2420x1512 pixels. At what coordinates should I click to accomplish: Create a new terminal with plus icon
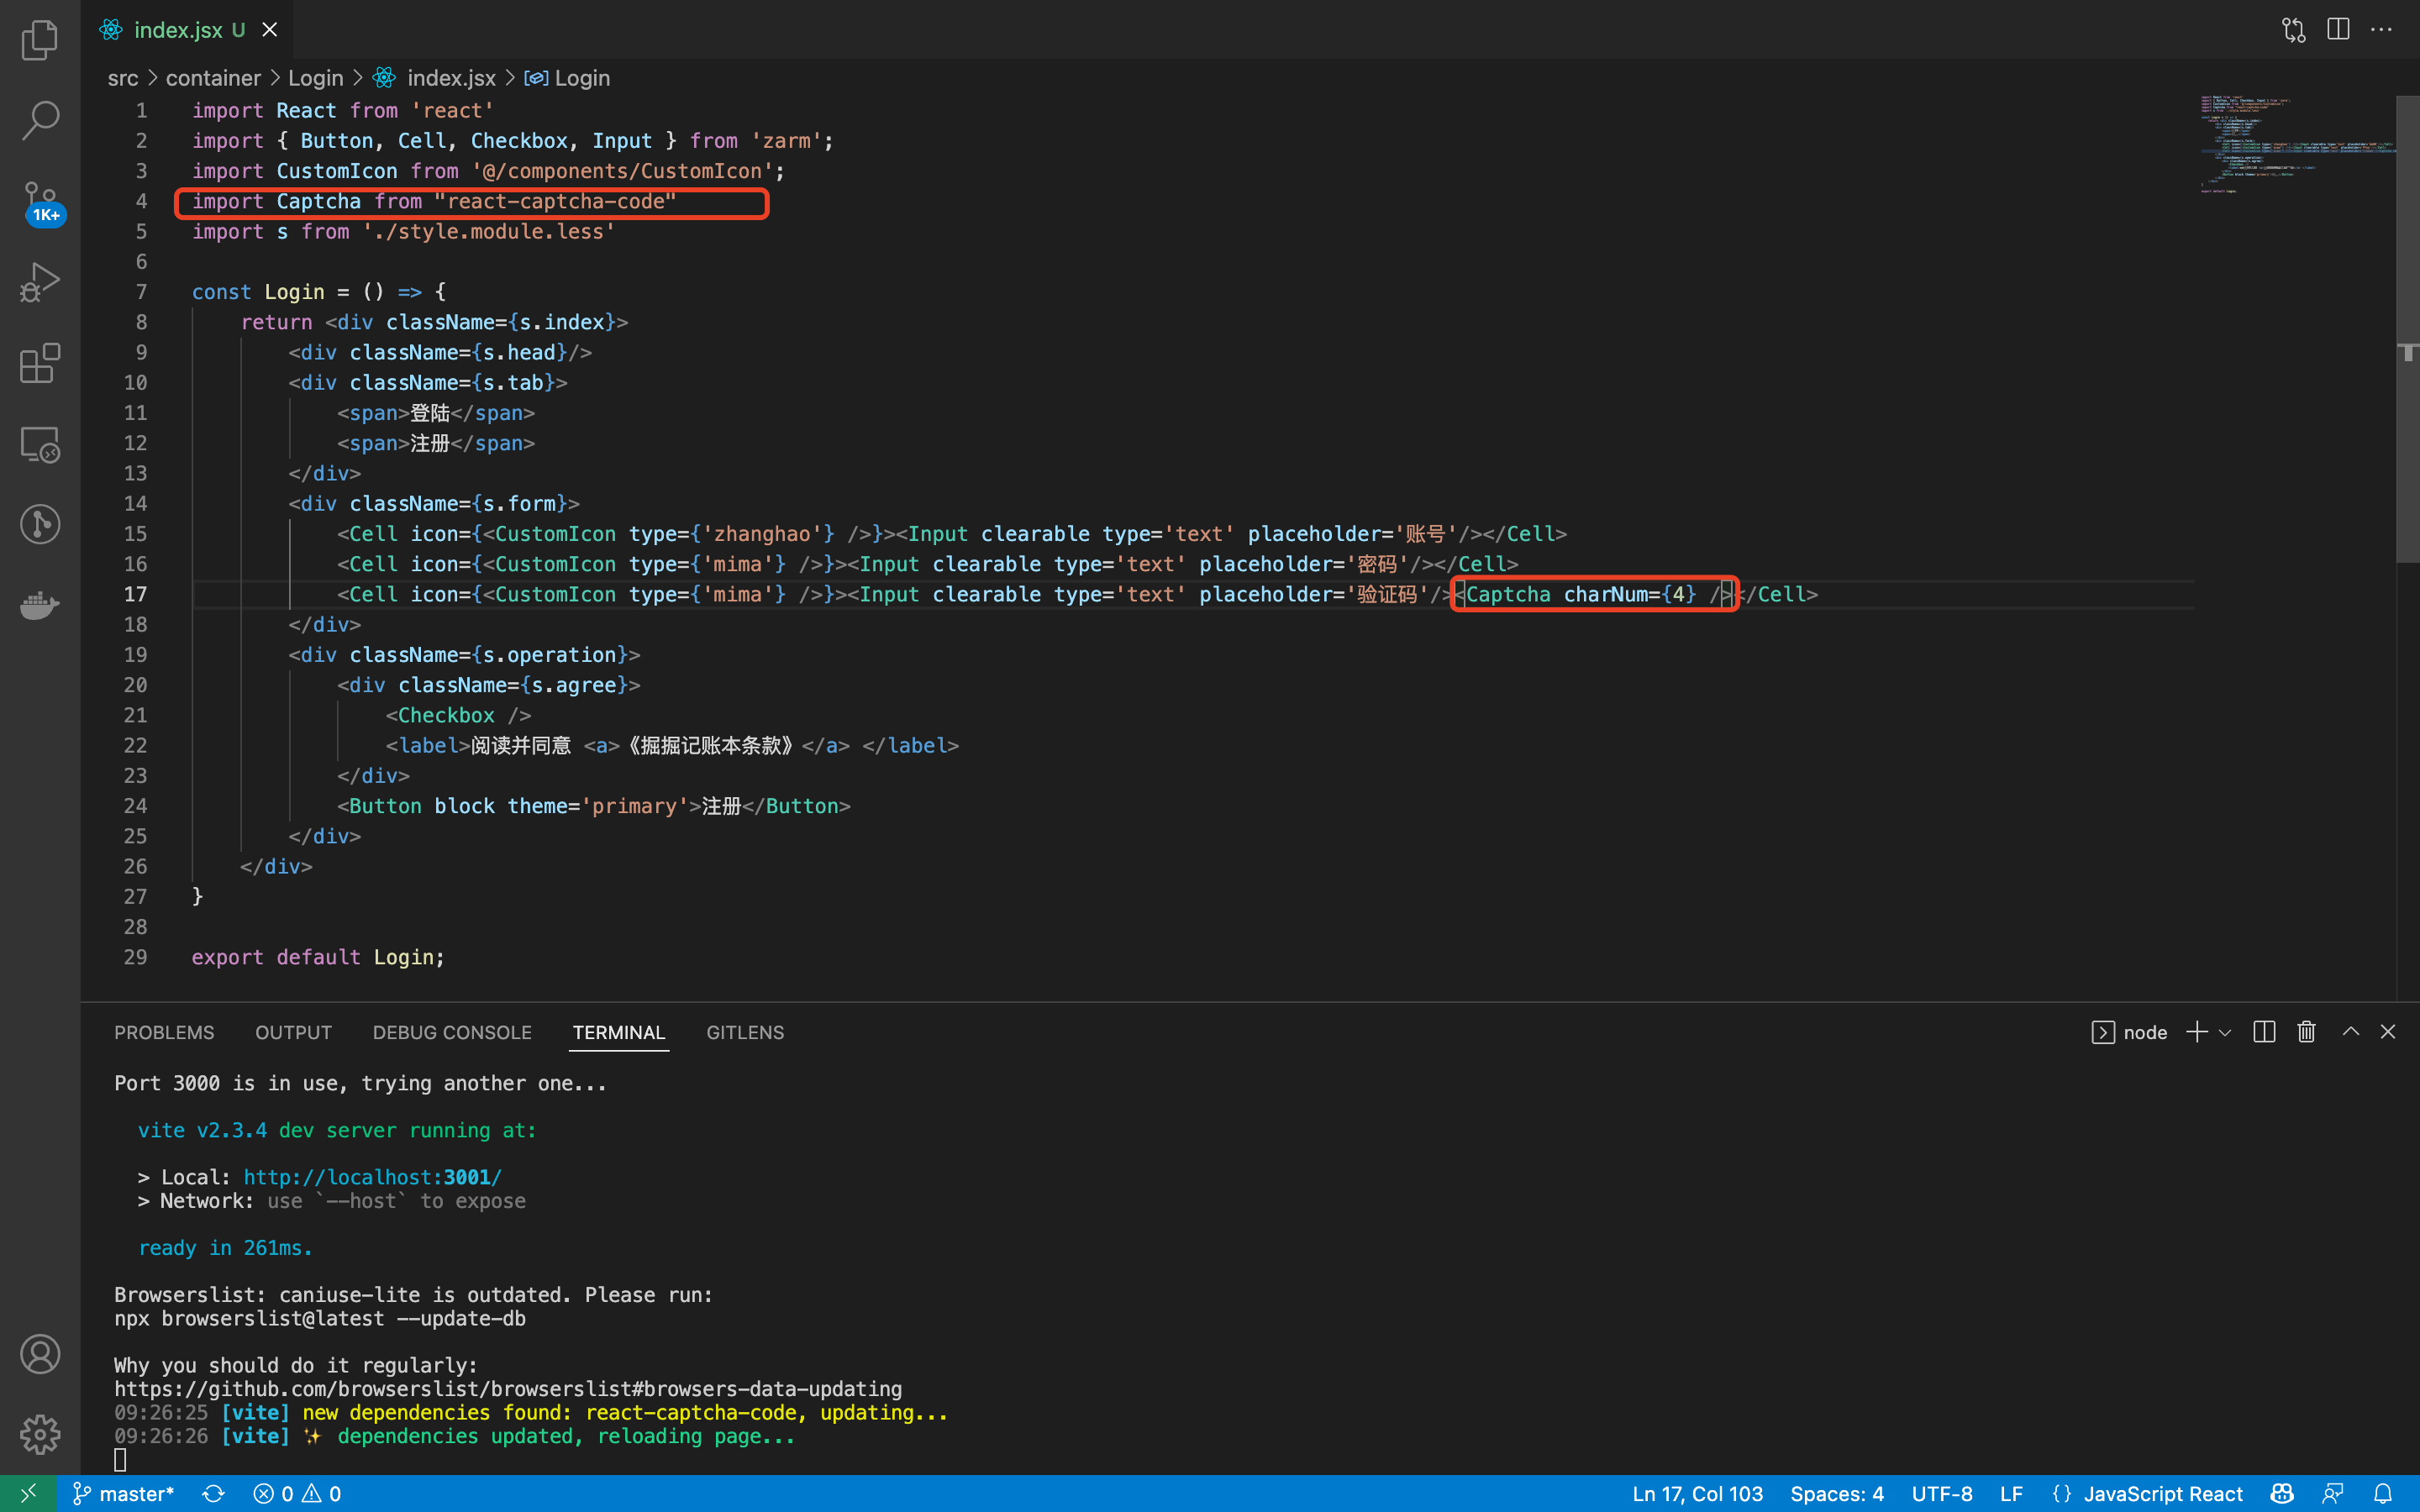pos(2196,1032)
